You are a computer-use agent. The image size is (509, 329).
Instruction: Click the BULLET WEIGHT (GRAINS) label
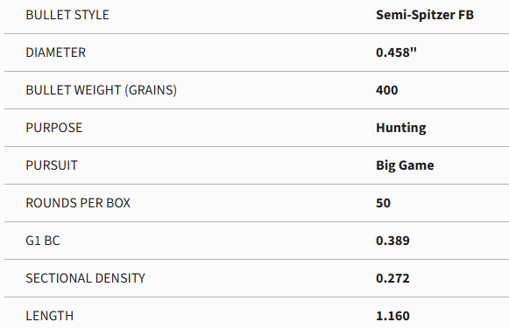[x=101, y=90]
